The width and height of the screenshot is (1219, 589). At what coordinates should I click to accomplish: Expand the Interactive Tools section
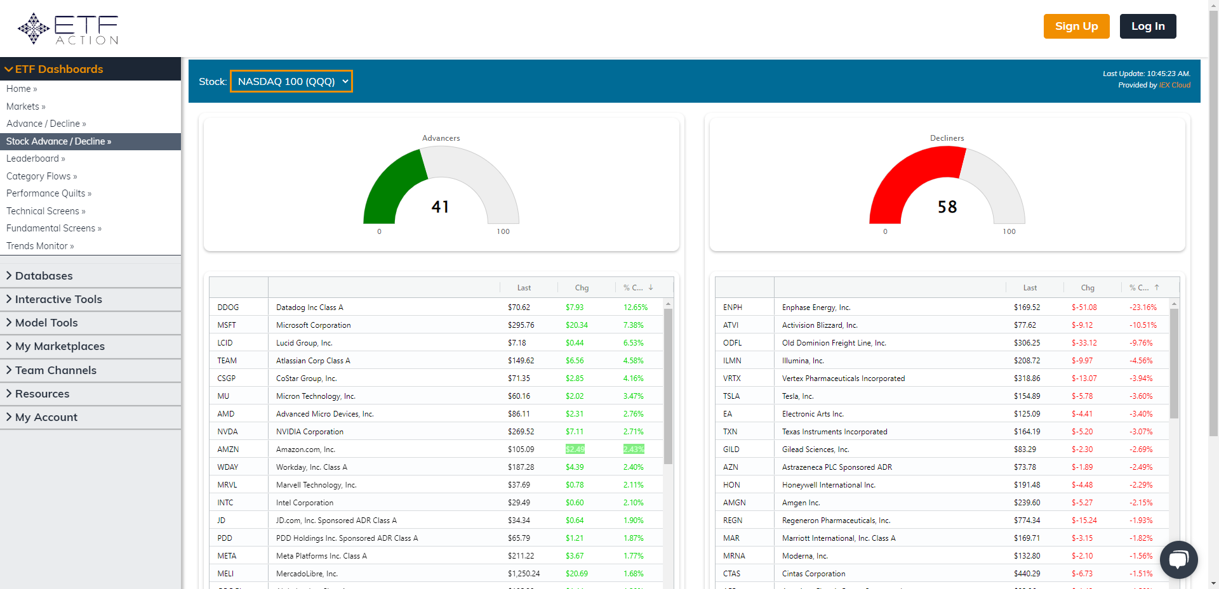pyautogui.click(x=58, y=299)
